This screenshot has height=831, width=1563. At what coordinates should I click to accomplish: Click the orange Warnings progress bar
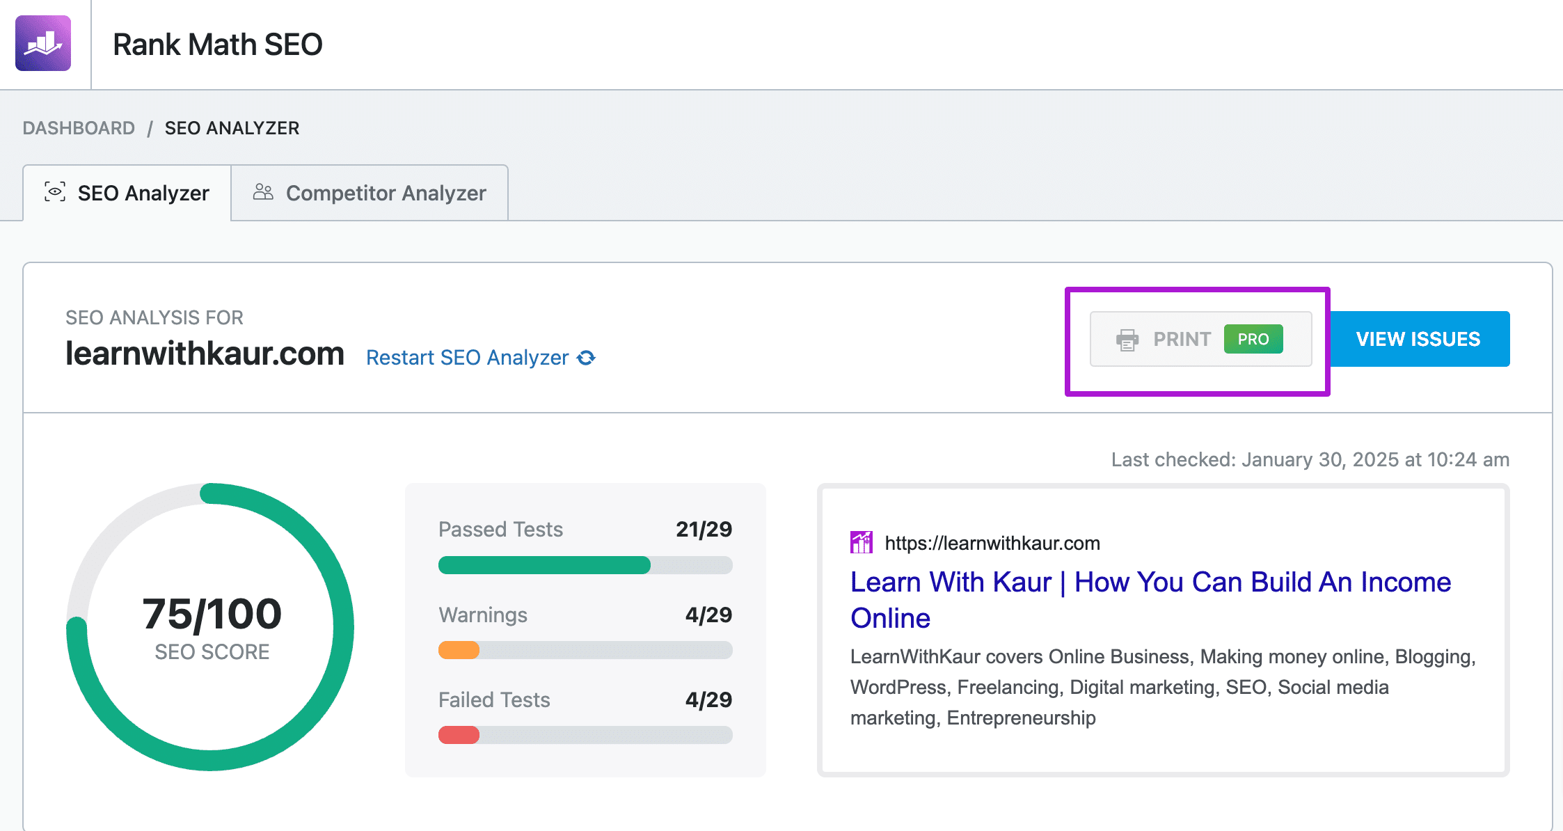[459, 650]
